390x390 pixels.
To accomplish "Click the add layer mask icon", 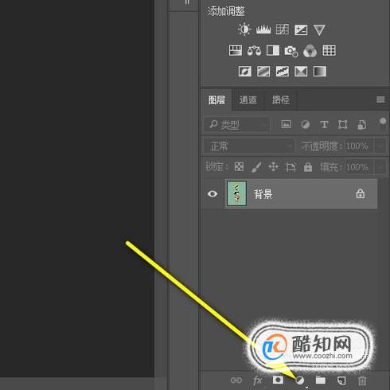I will (278, 380).
